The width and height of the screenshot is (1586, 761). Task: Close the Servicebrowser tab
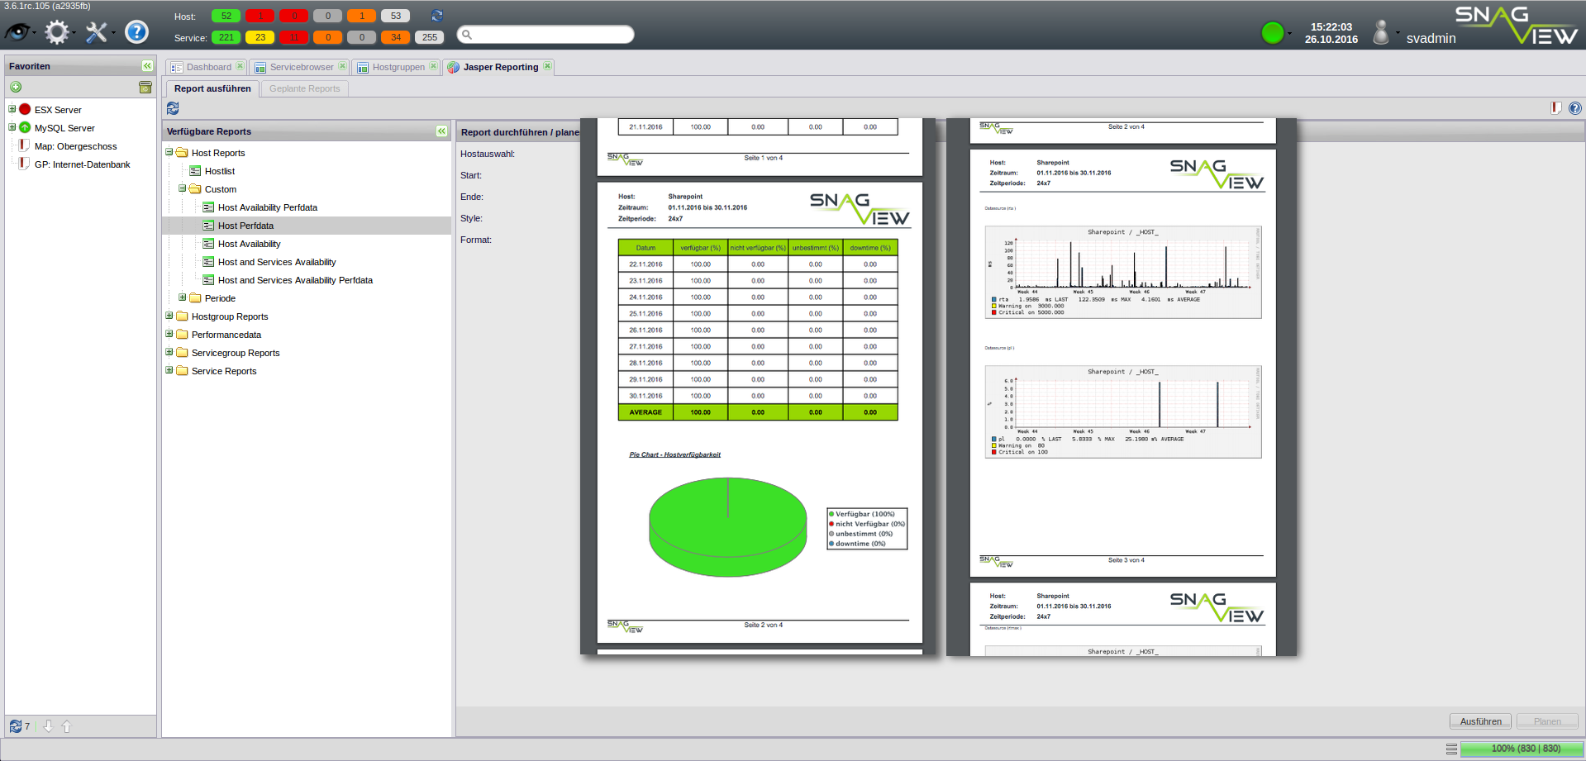coord(342,66)
